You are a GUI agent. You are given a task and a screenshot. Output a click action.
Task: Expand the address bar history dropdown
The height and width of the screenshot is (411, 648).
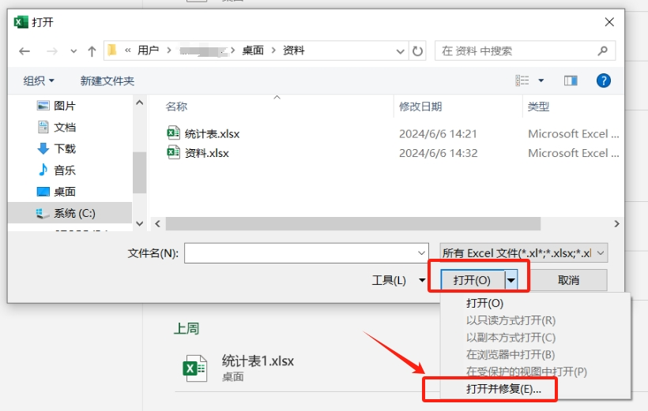tap(400, 51)
